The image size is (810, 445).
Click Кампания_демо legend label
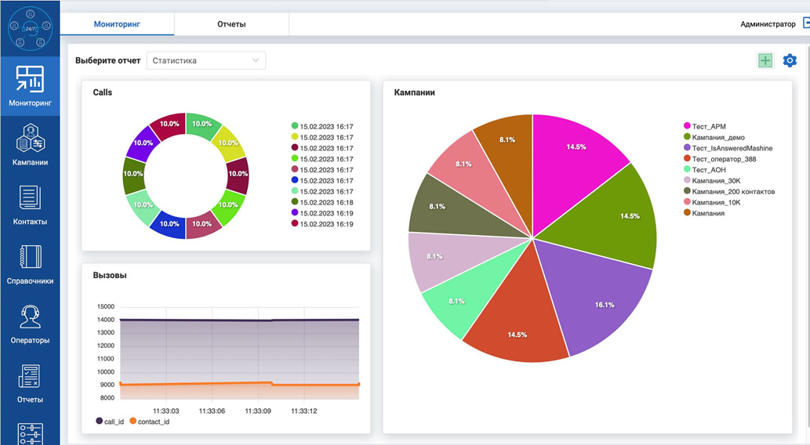[x=718, y=136]
